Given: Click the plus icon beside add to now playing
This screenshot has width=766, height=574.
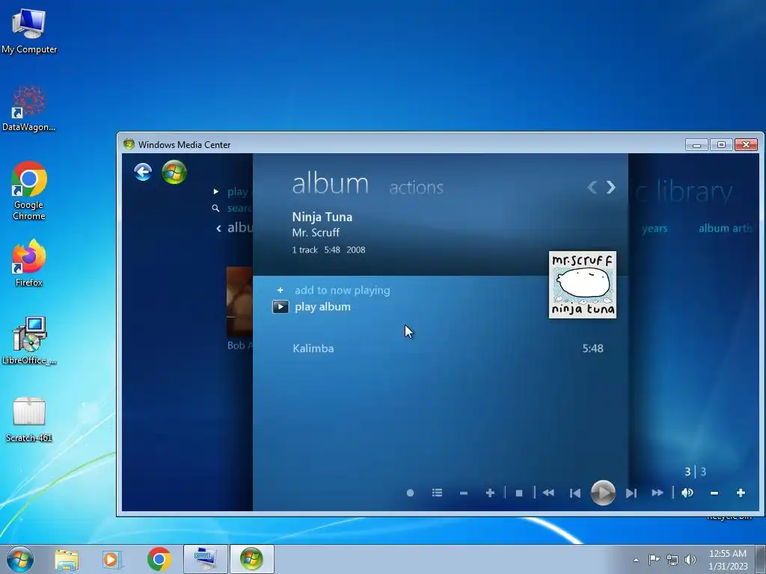Looking at the screenshot, I should [x=280, y=290].
